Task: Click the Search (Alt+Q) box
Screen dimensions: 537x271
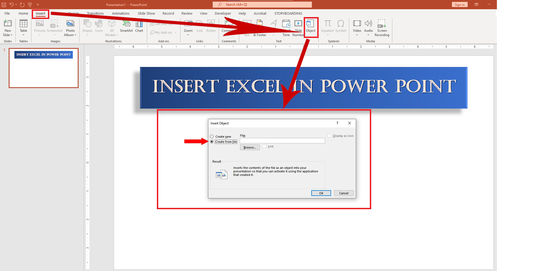Action: [262, 5]
